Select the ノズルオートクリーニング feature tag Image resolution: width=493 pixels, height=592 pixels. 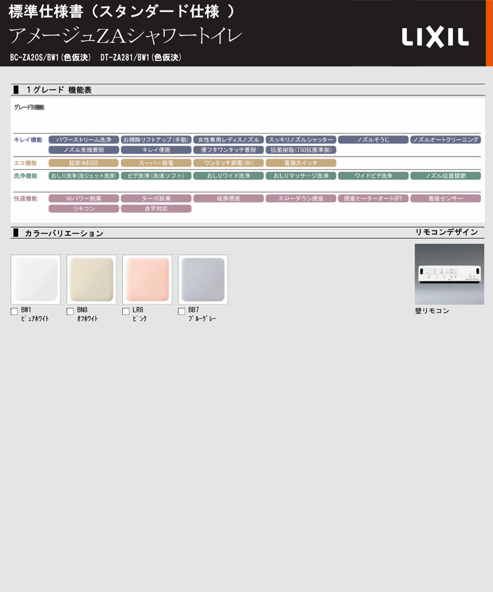pos(446,140)
